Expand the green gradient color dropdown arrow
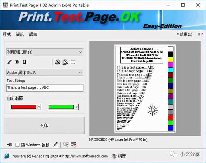Viewport: 206px width, 163px height. pos(77,107)
